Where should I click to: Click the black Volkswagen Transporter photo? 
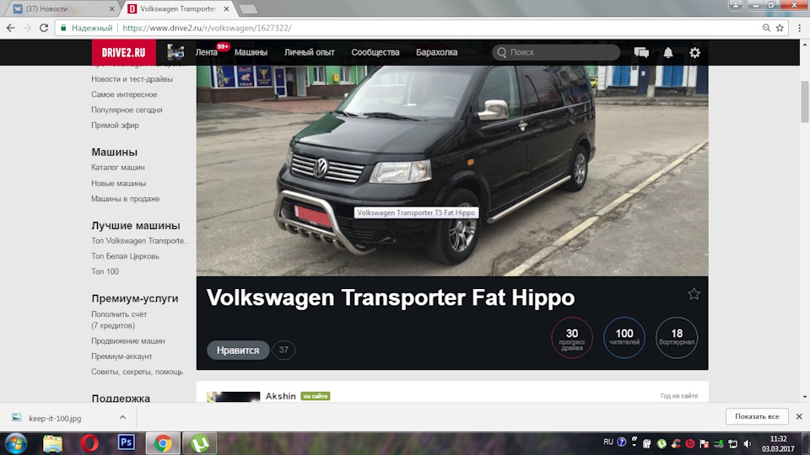[452, 171]
